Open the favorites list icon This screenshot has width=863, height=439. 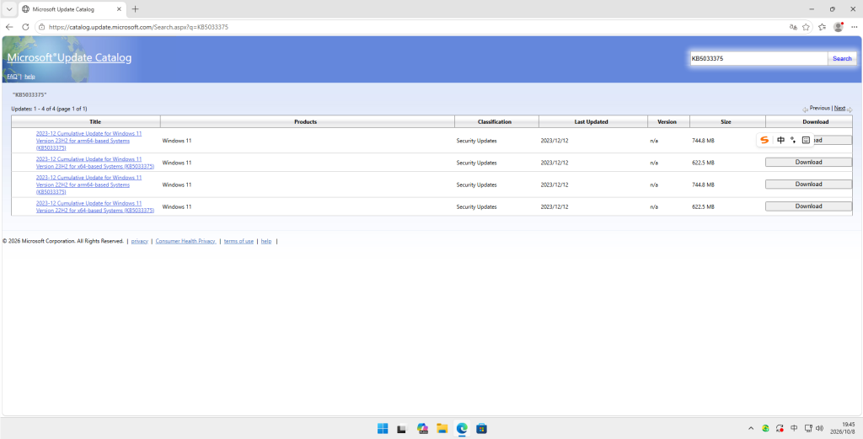(x=823, y=27)
